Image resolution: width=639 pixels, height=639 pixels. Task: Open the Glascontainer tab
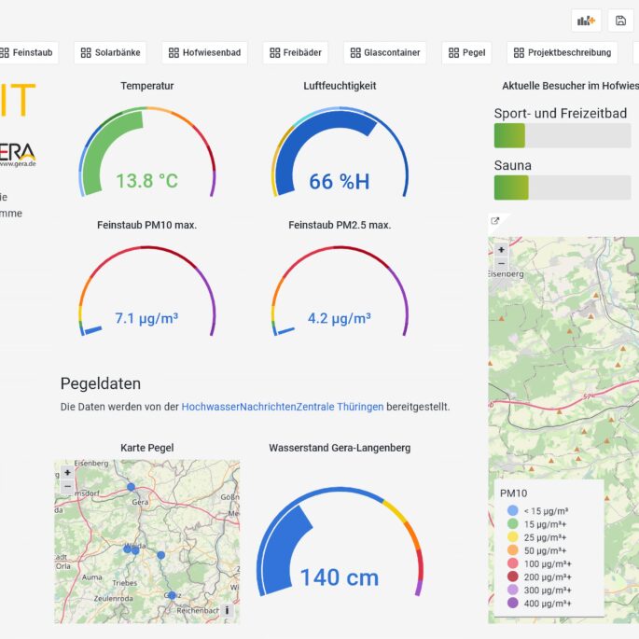[x=384, y=53]
